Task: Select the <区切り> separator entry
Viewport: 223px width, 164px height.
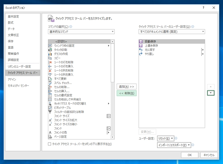Action: (79, 41)
